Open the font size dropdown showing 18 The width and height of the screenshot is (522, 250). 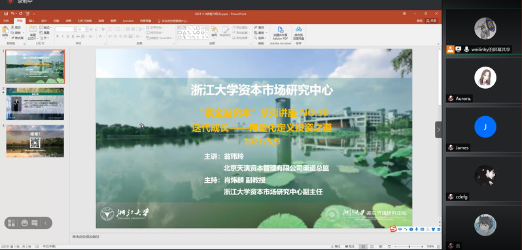point(81,29)
